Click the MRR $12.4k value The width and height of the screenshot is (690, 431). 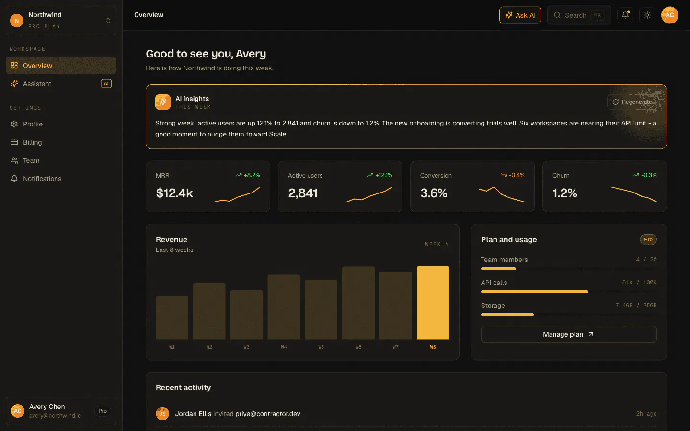(174, 193)
